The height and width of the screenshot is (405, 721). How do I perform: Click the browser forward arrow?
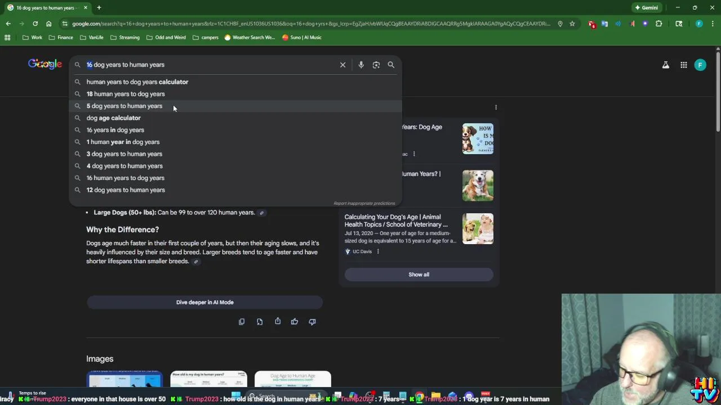(x=21, y=24)
